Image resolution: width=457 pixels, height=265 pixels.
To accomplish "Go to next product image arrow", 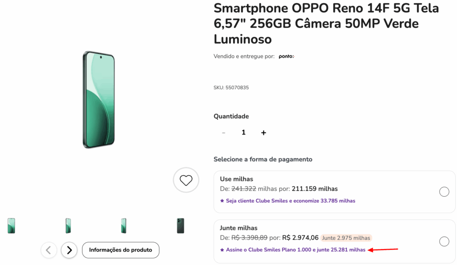I will (x=69, y=250).
